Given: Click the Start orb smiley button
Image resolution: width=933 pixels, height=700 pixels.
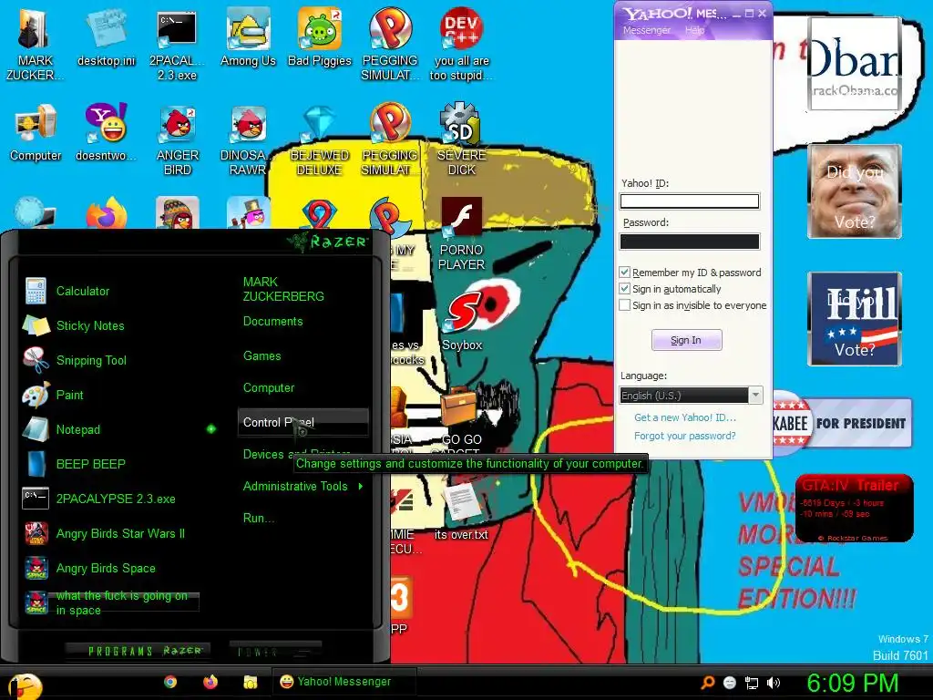Looking at the screenshot, I should point(25,685).
